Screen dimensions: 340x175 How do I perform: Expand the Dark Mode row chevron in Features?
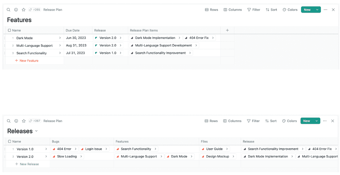point(60,38)
